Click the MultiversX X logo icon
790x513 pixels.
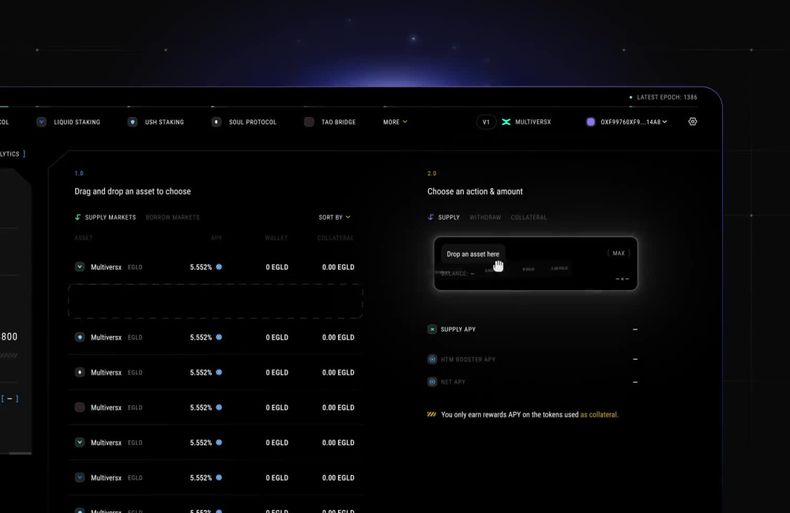[506, 122]
